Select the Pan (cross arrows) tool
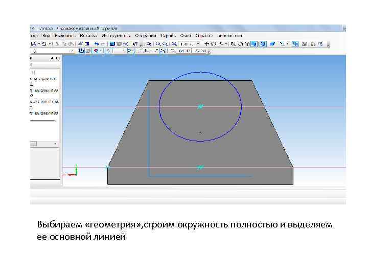The width and height of the screenshot is (368, 276). (206, 44)
